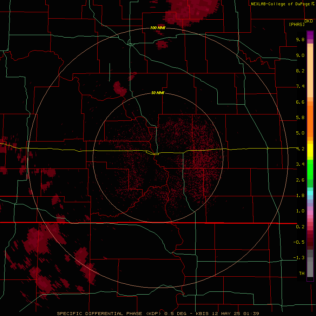The image size is (316, 316).
Task: Click the 3.4 legend value
Action: pos(300,164)
